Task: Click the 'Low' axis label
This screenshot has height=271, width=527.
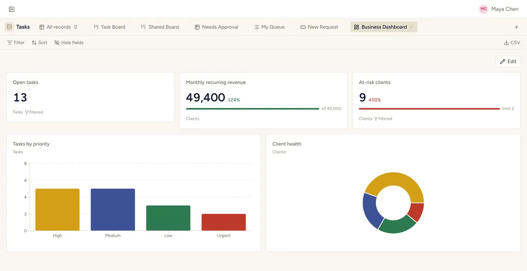Action: [168, 236]
